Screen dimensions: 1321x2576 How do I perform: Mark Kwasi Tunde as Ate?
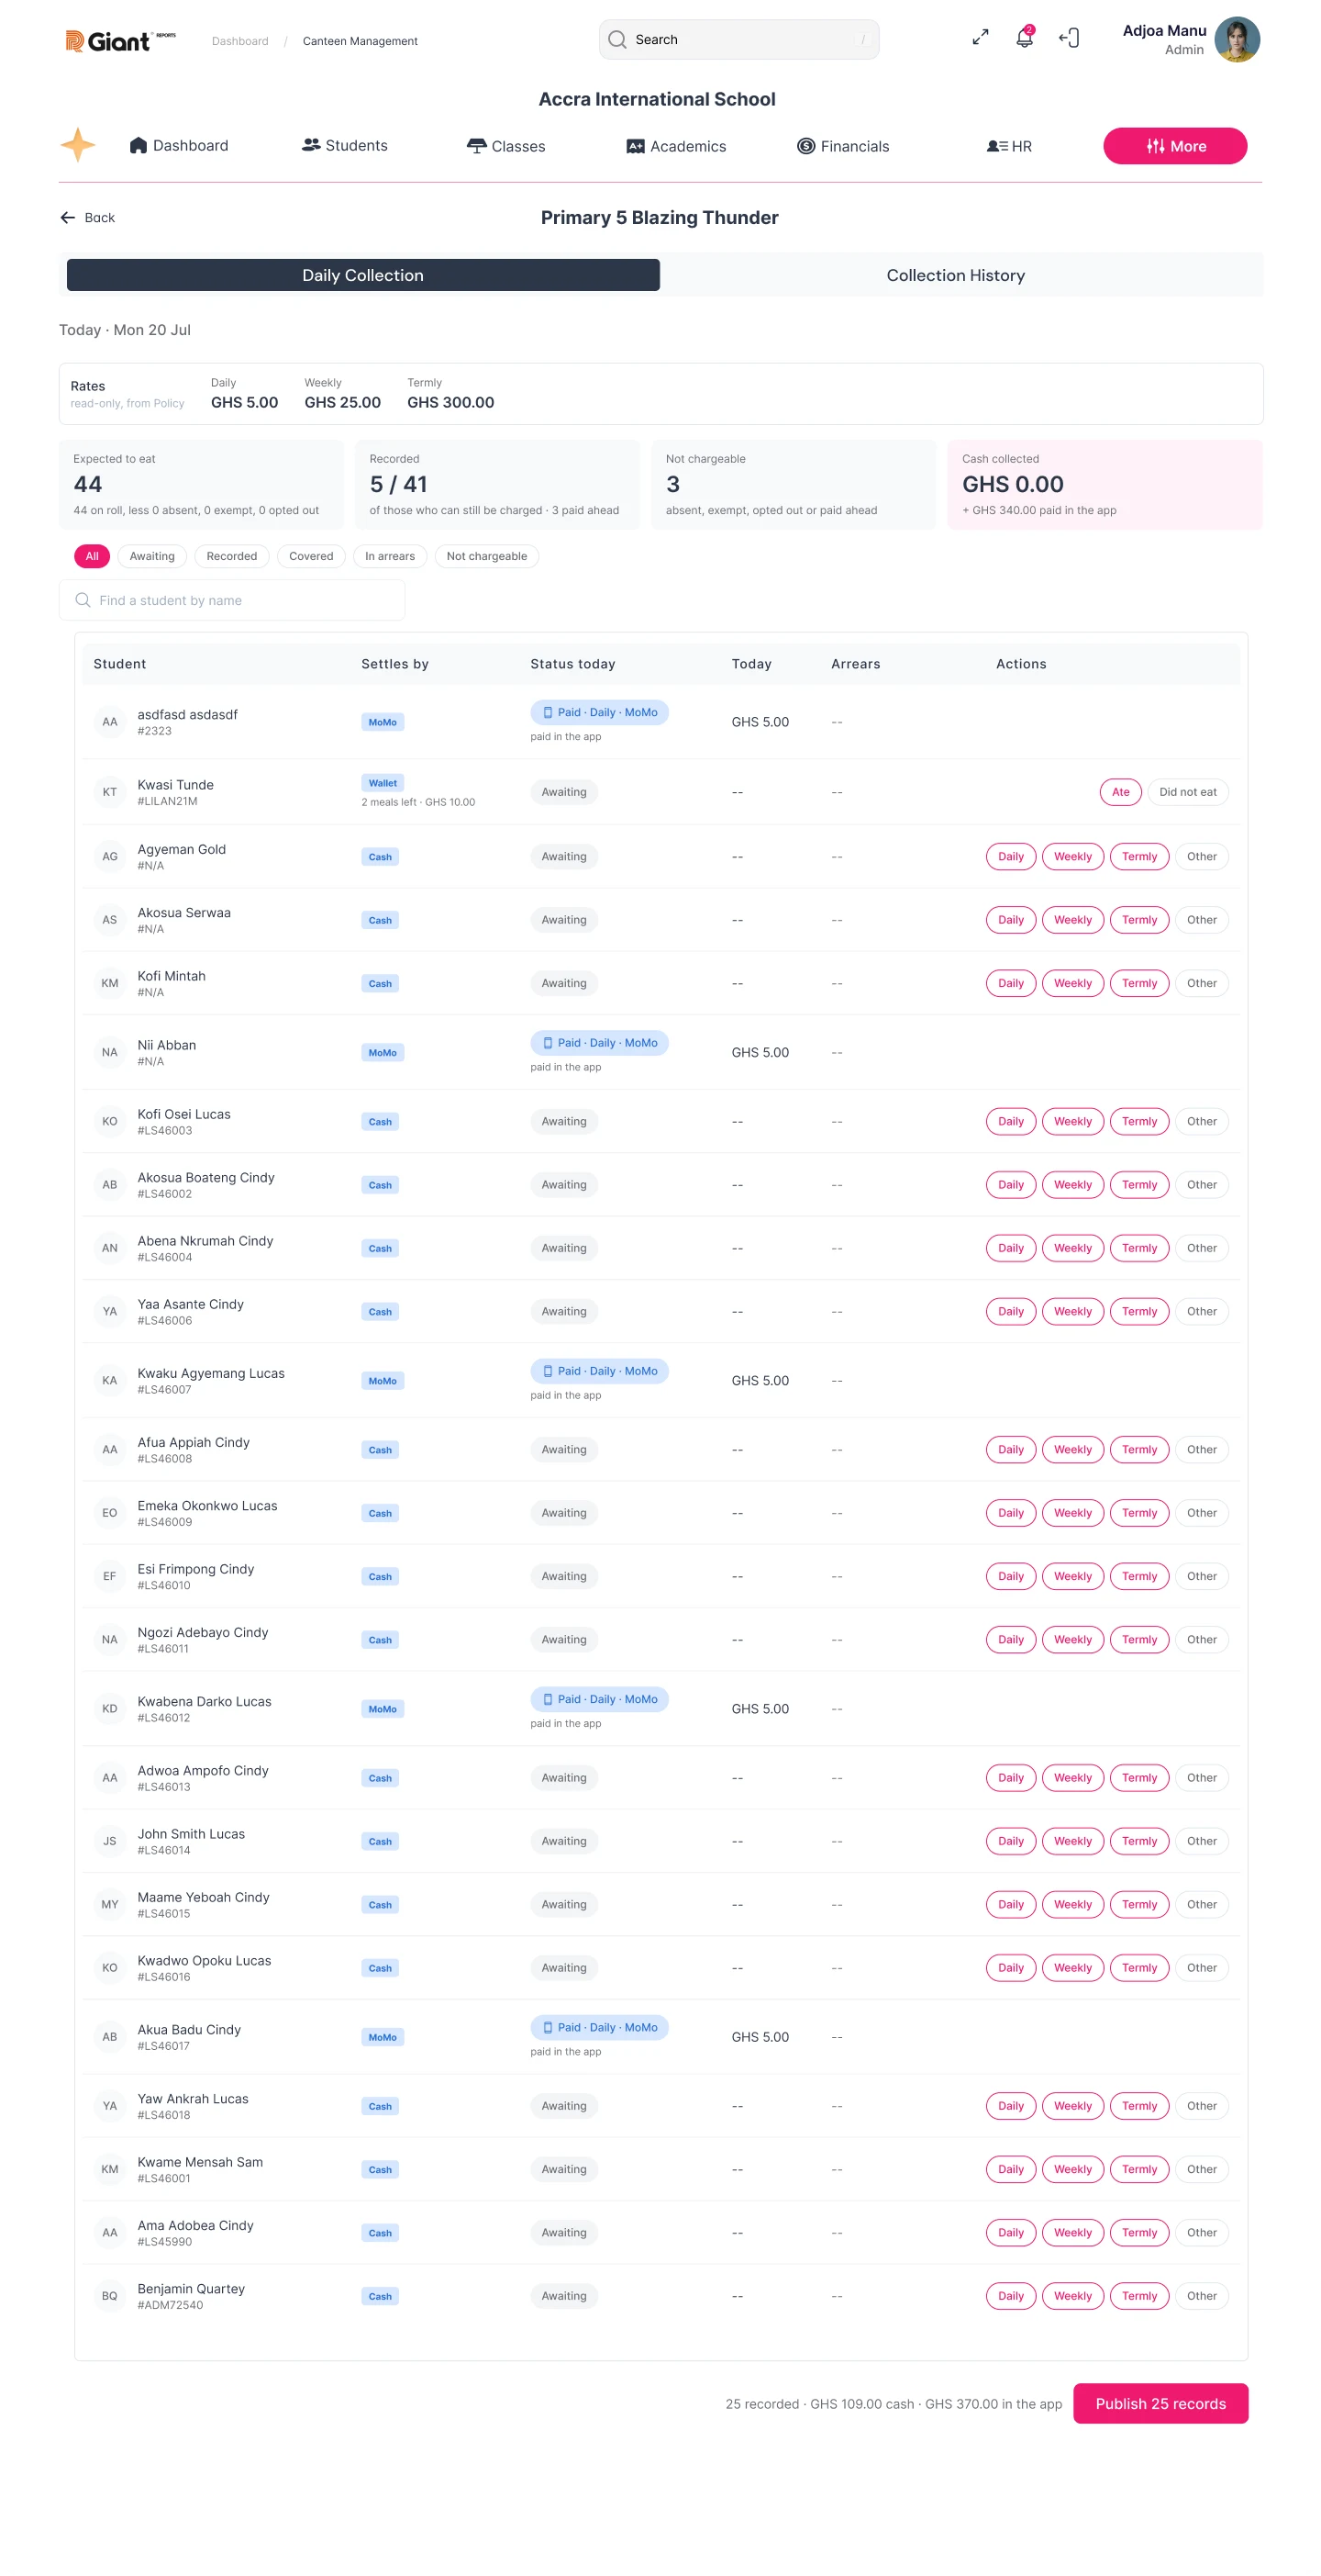pyautogui.click(x=1120, y=792)
